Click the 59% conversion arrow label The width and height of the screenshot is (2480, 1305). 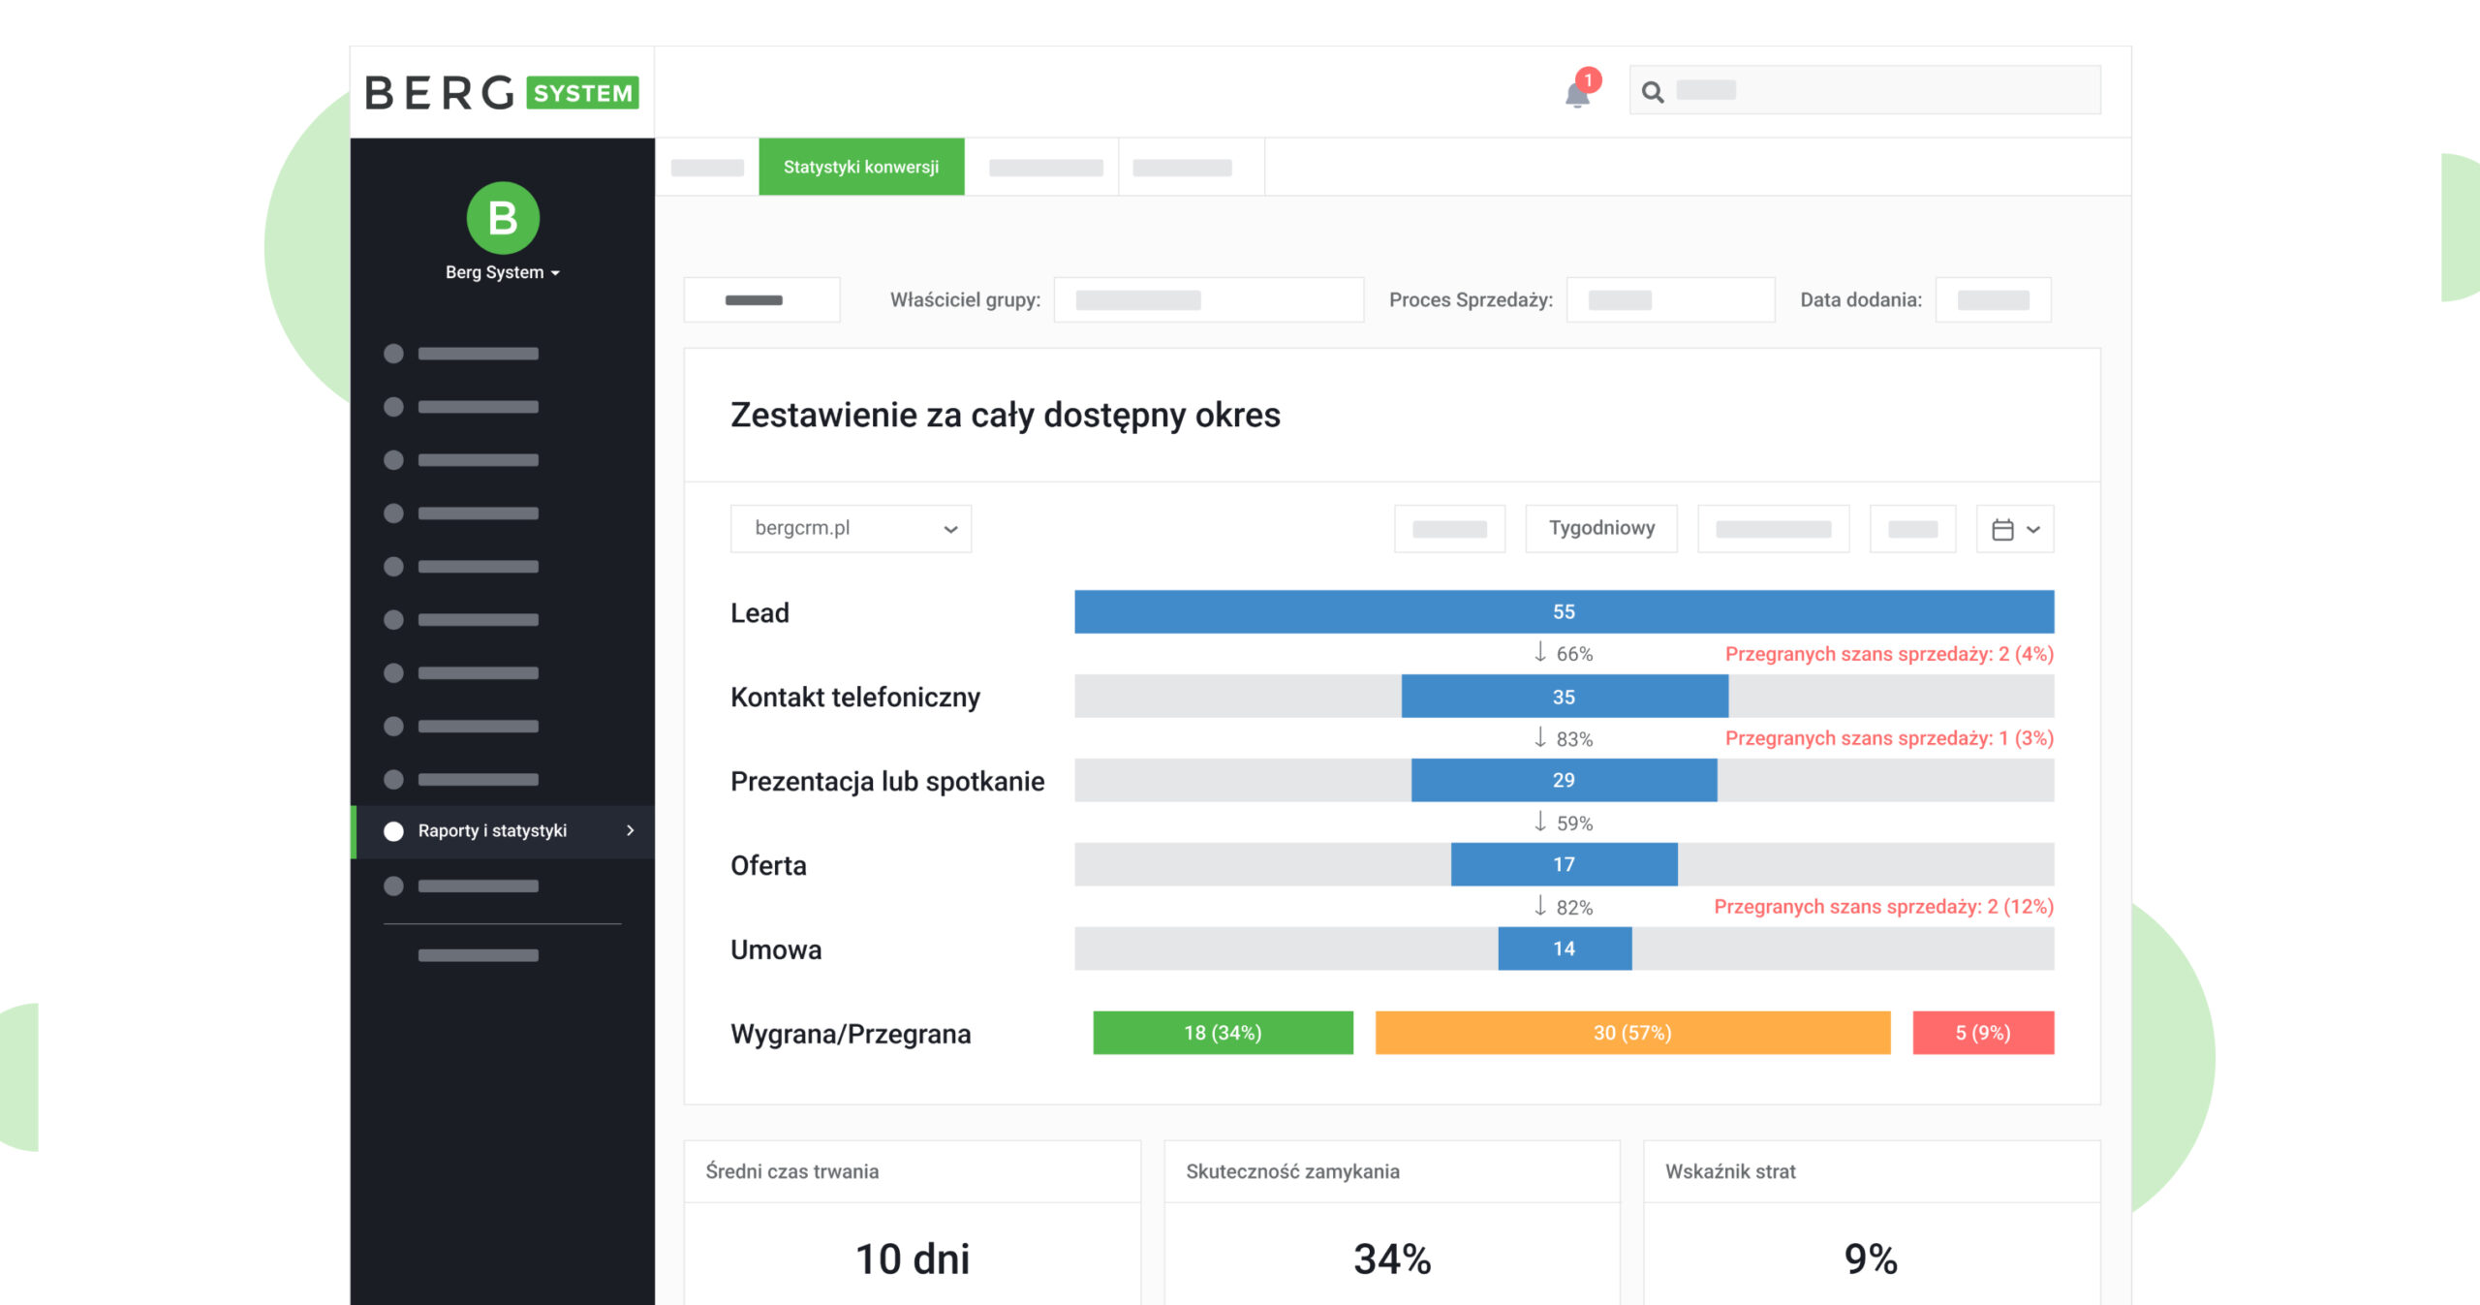tap(1564, 823)
